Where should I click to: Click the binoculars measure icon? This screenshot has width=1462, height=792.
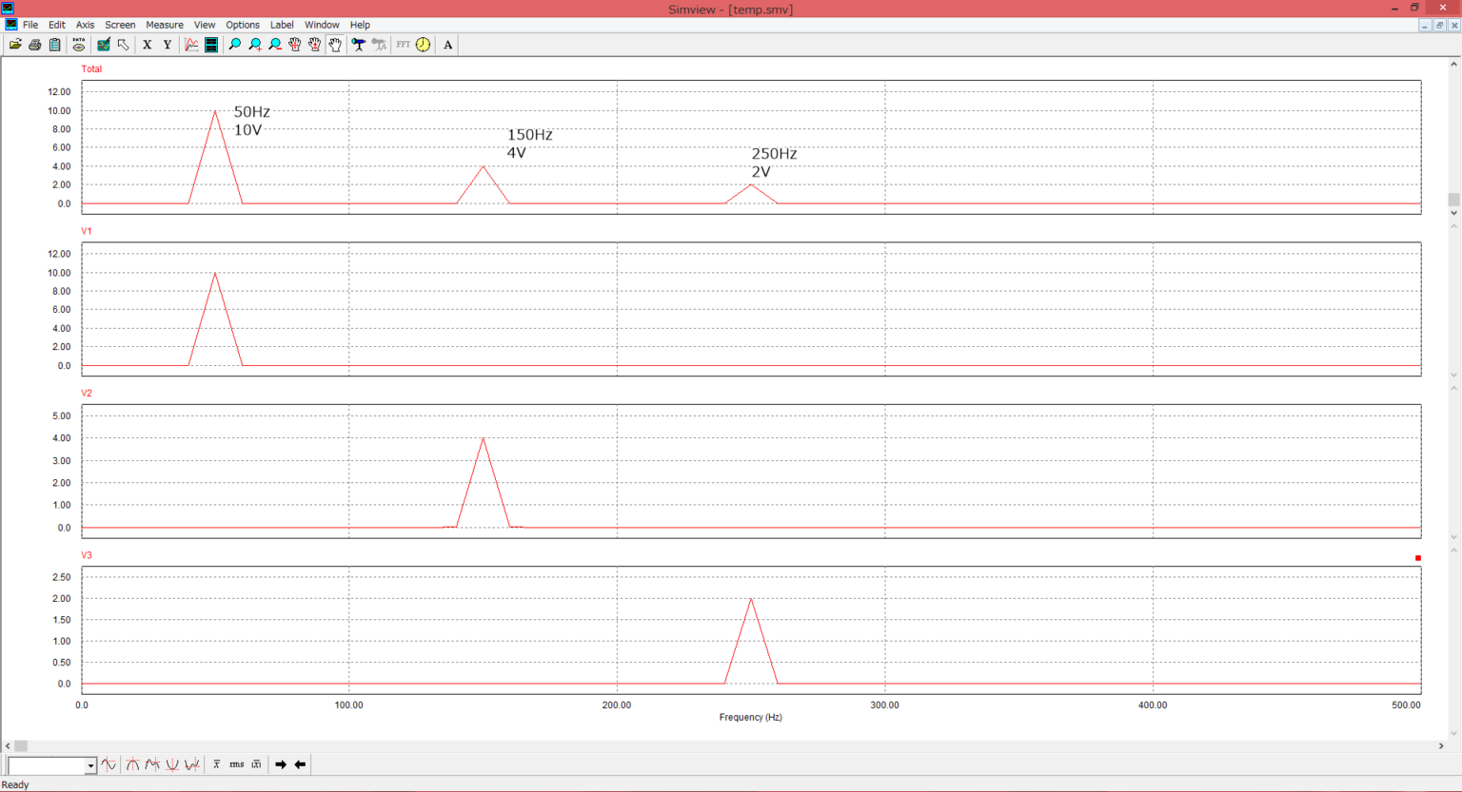pos(359,45)
